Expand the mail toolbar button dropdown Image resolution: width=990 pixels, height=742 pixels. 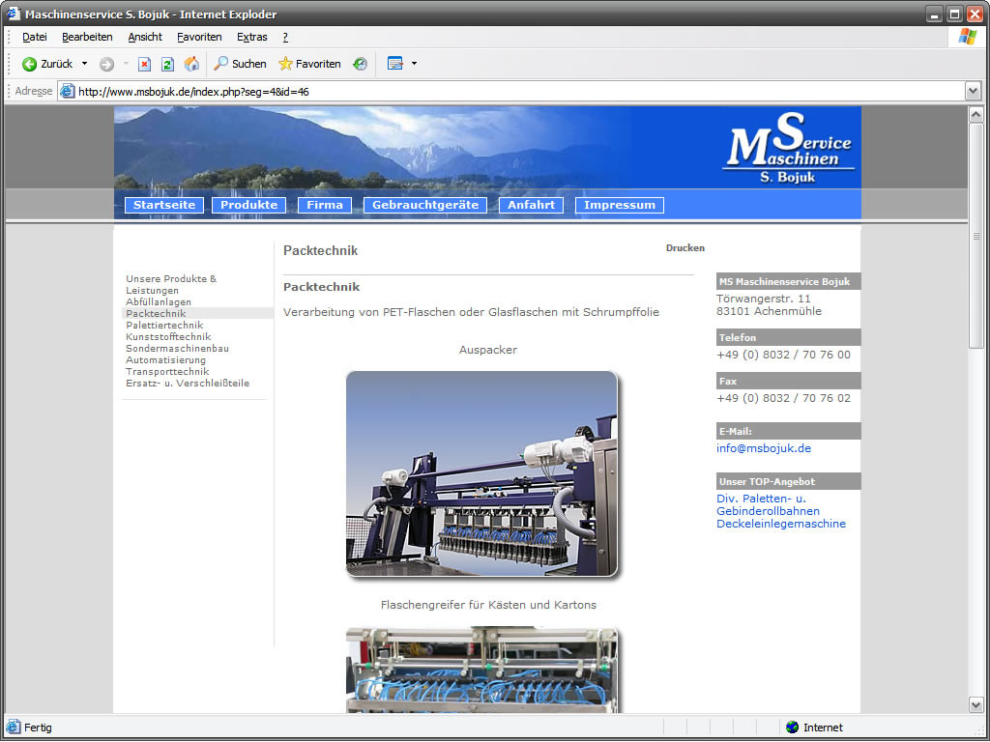click(x=414, y=64)
